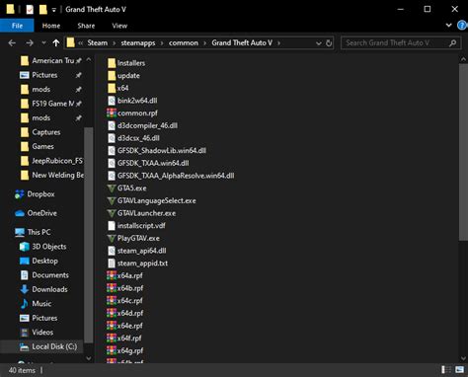Select the GTA5.exe icon
468x377 pixels.
(x=112, y=188)
